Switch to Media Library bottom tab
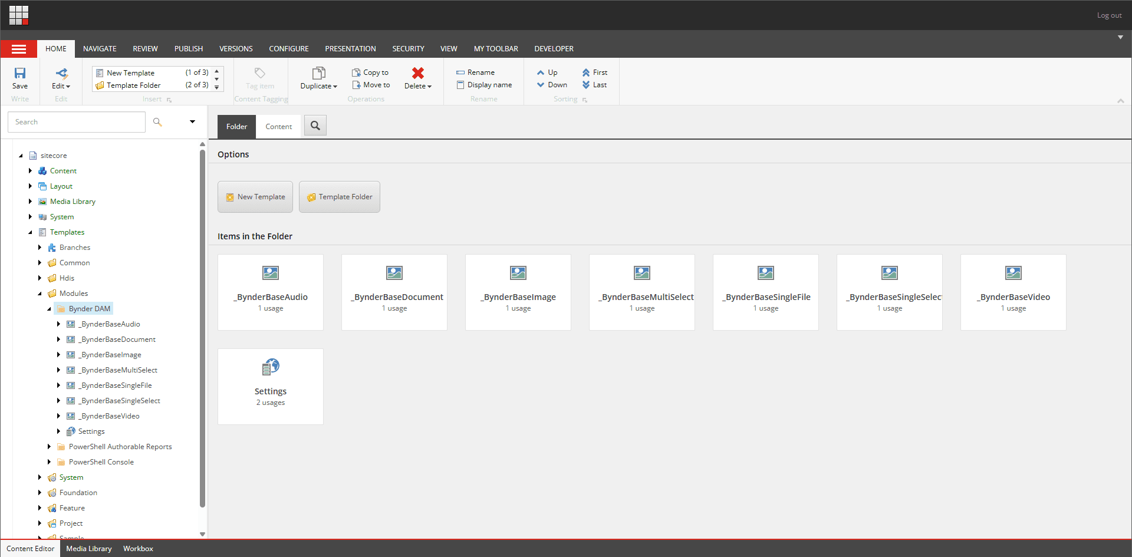Image resolution: width=1132 pixels, height=557 pixels. (89, 549)
